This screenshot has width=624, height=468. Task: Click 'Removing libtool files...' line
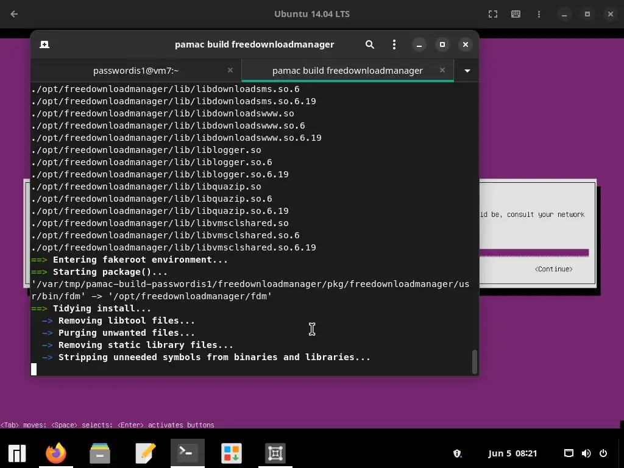click(127, 321)
